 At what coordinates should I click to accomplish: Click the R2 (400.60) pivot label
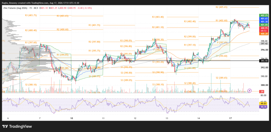click(62, 30)
